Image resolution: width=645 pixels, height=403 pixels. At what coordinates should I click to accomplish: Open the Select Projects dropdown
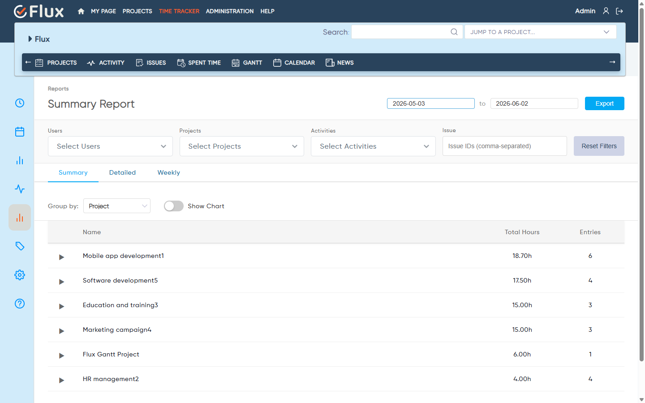click(242, 146)
